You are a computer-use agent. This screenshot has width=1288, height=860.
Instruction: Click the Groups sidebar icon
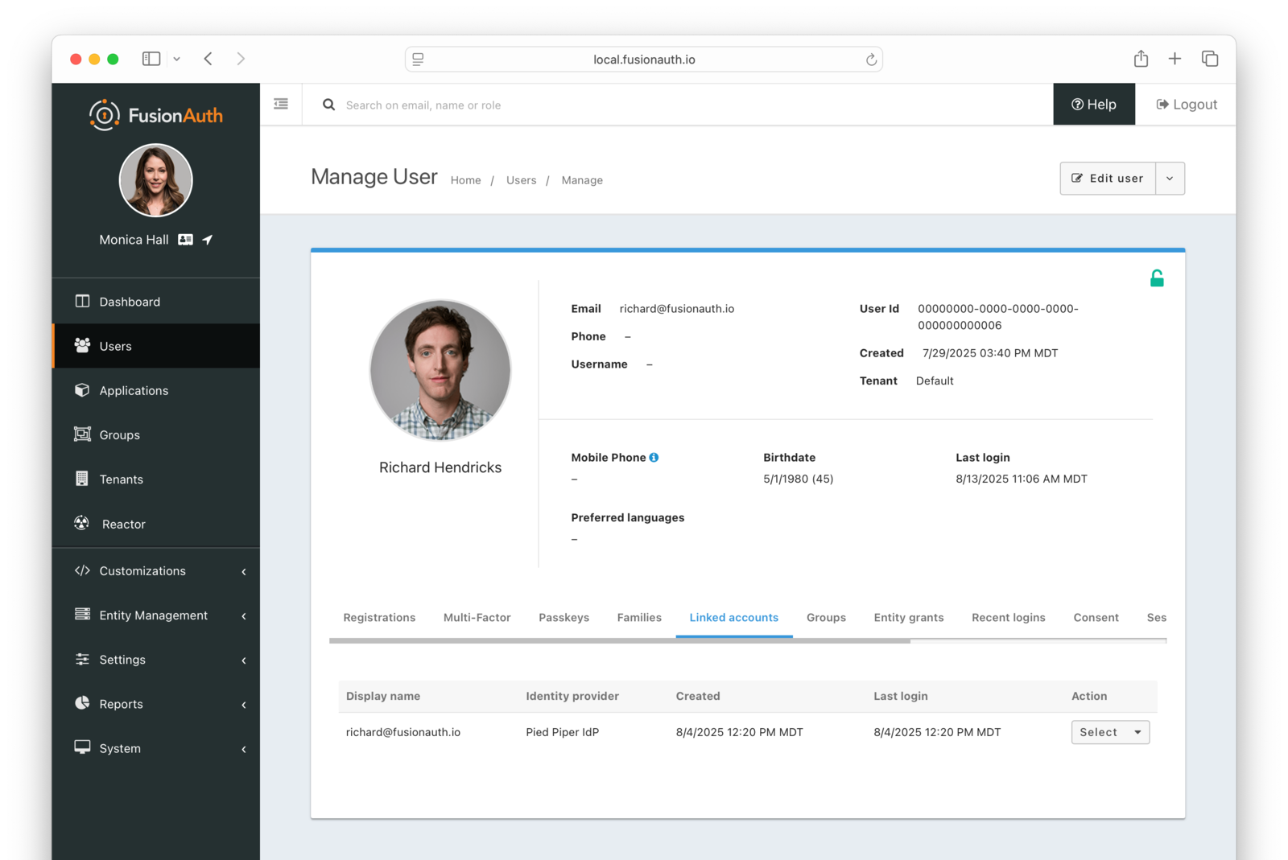coord(81,434)
